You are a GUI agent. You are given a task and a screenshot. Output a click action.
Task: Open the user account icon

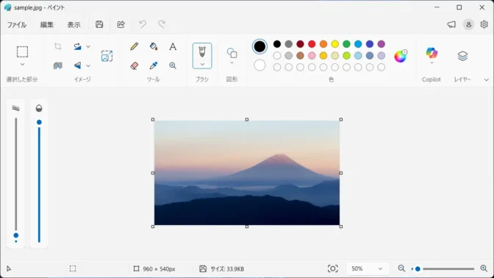468,24
